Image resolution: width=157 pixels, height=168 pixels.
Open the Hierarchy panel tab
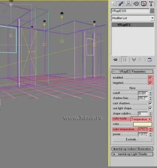pyautogui.click(x=128, y=4)
